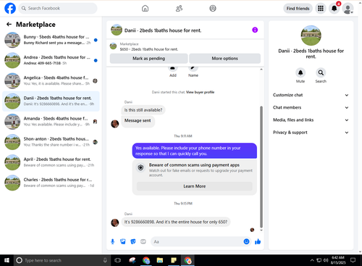Click chat scrollbar up arrow

pyautogui.click(x=261, y=70)
